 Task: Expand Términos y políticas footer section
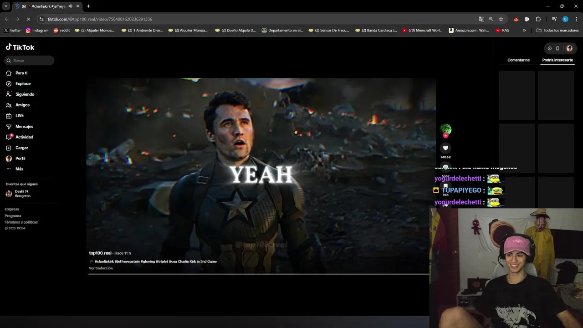coord(21,222)
